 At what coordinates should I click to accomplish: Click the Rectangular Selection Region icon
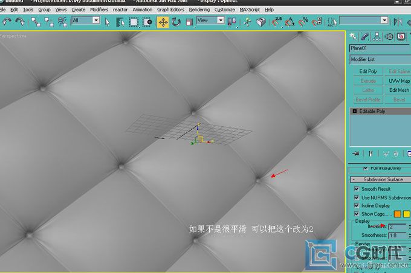(x=134, y=22)
